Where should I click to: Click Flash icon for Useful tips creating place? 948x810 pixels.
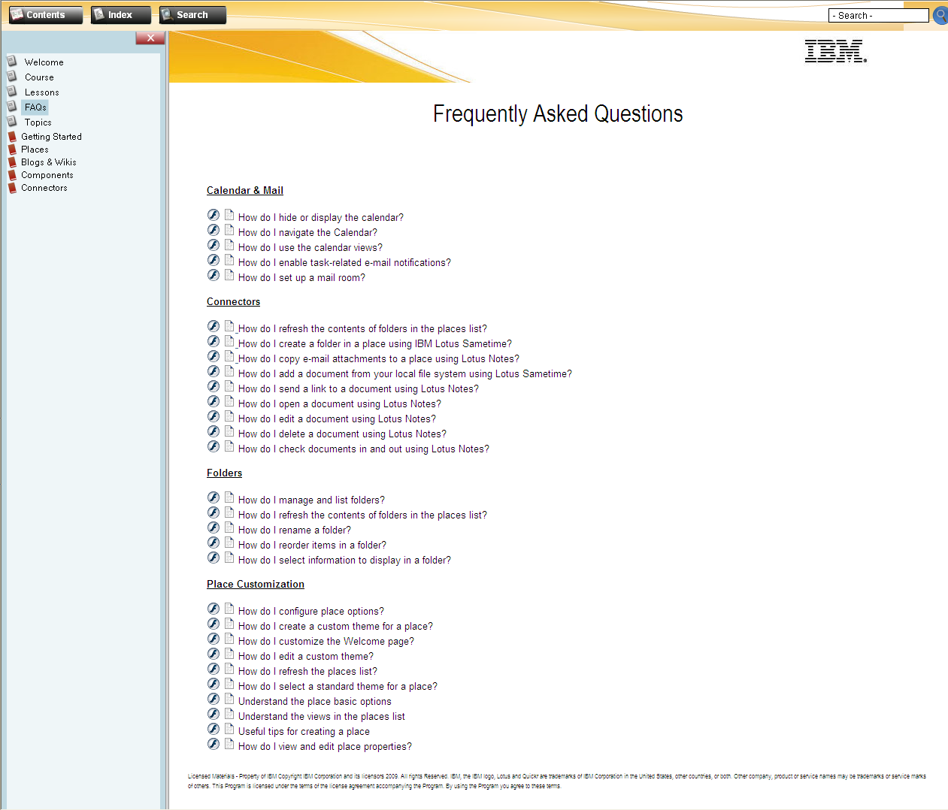coord(214,729)
